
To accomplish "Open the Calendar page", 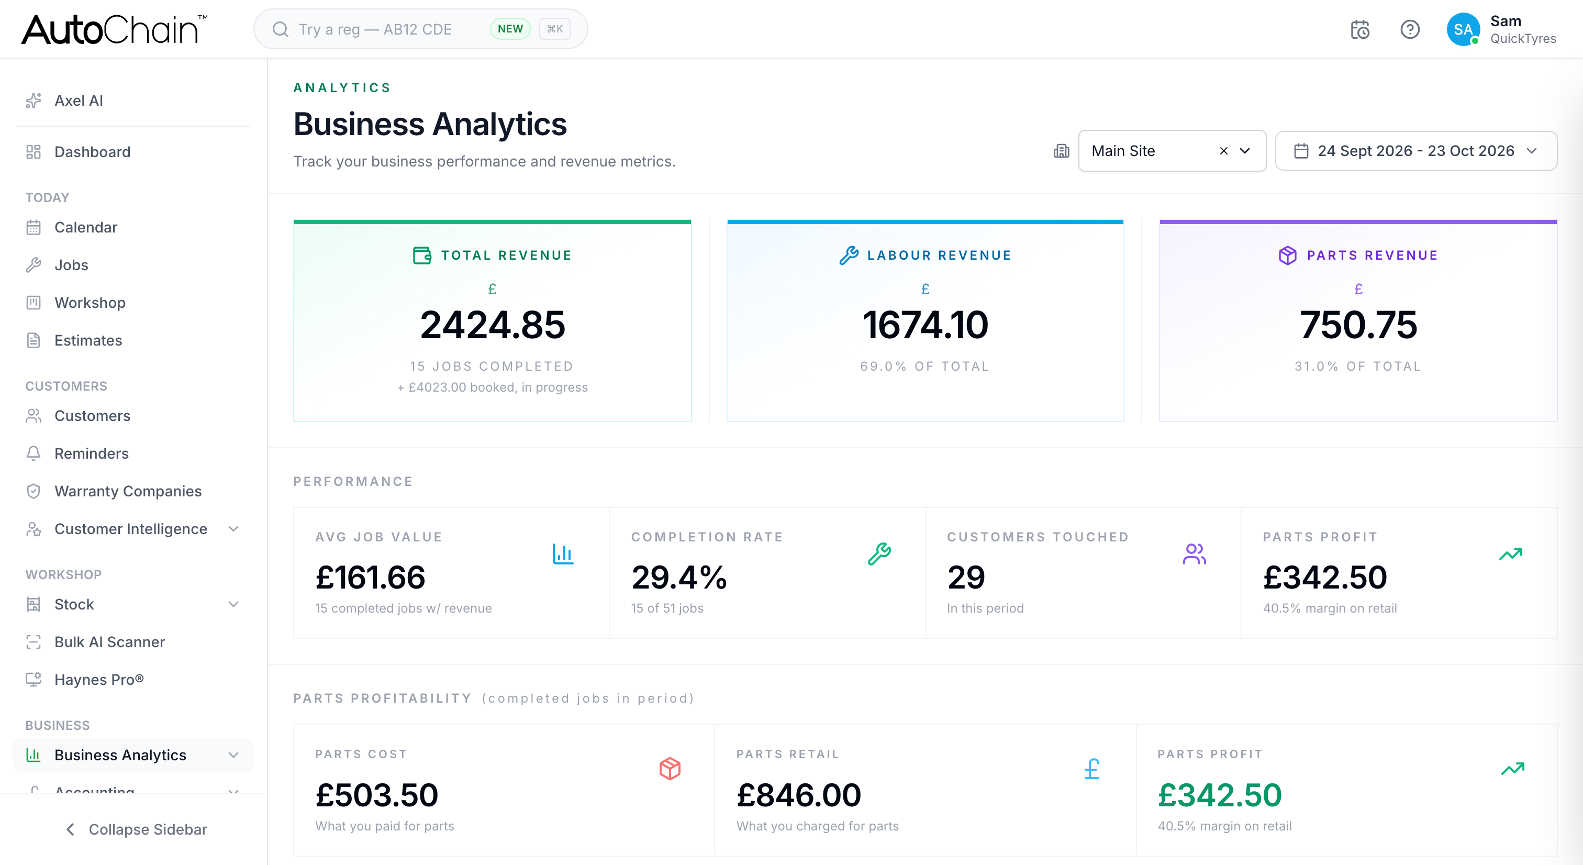I will (x=133, y=227).
